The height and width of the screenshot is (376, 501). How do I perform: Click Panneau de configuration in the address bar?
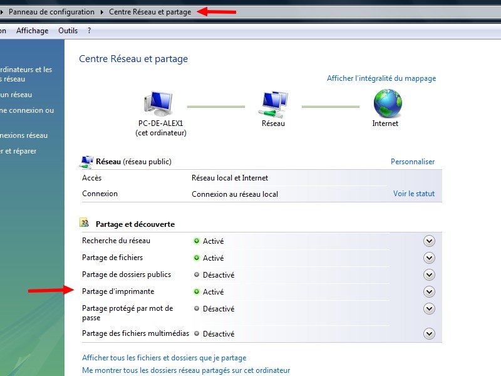[x=51, y=12]
